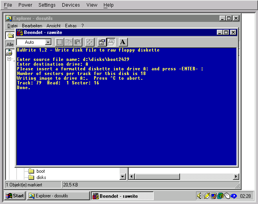Click source path 'd:\disks\boot2429' text
The width and height of the screenshot is (258, 204).
click(106, 59)
